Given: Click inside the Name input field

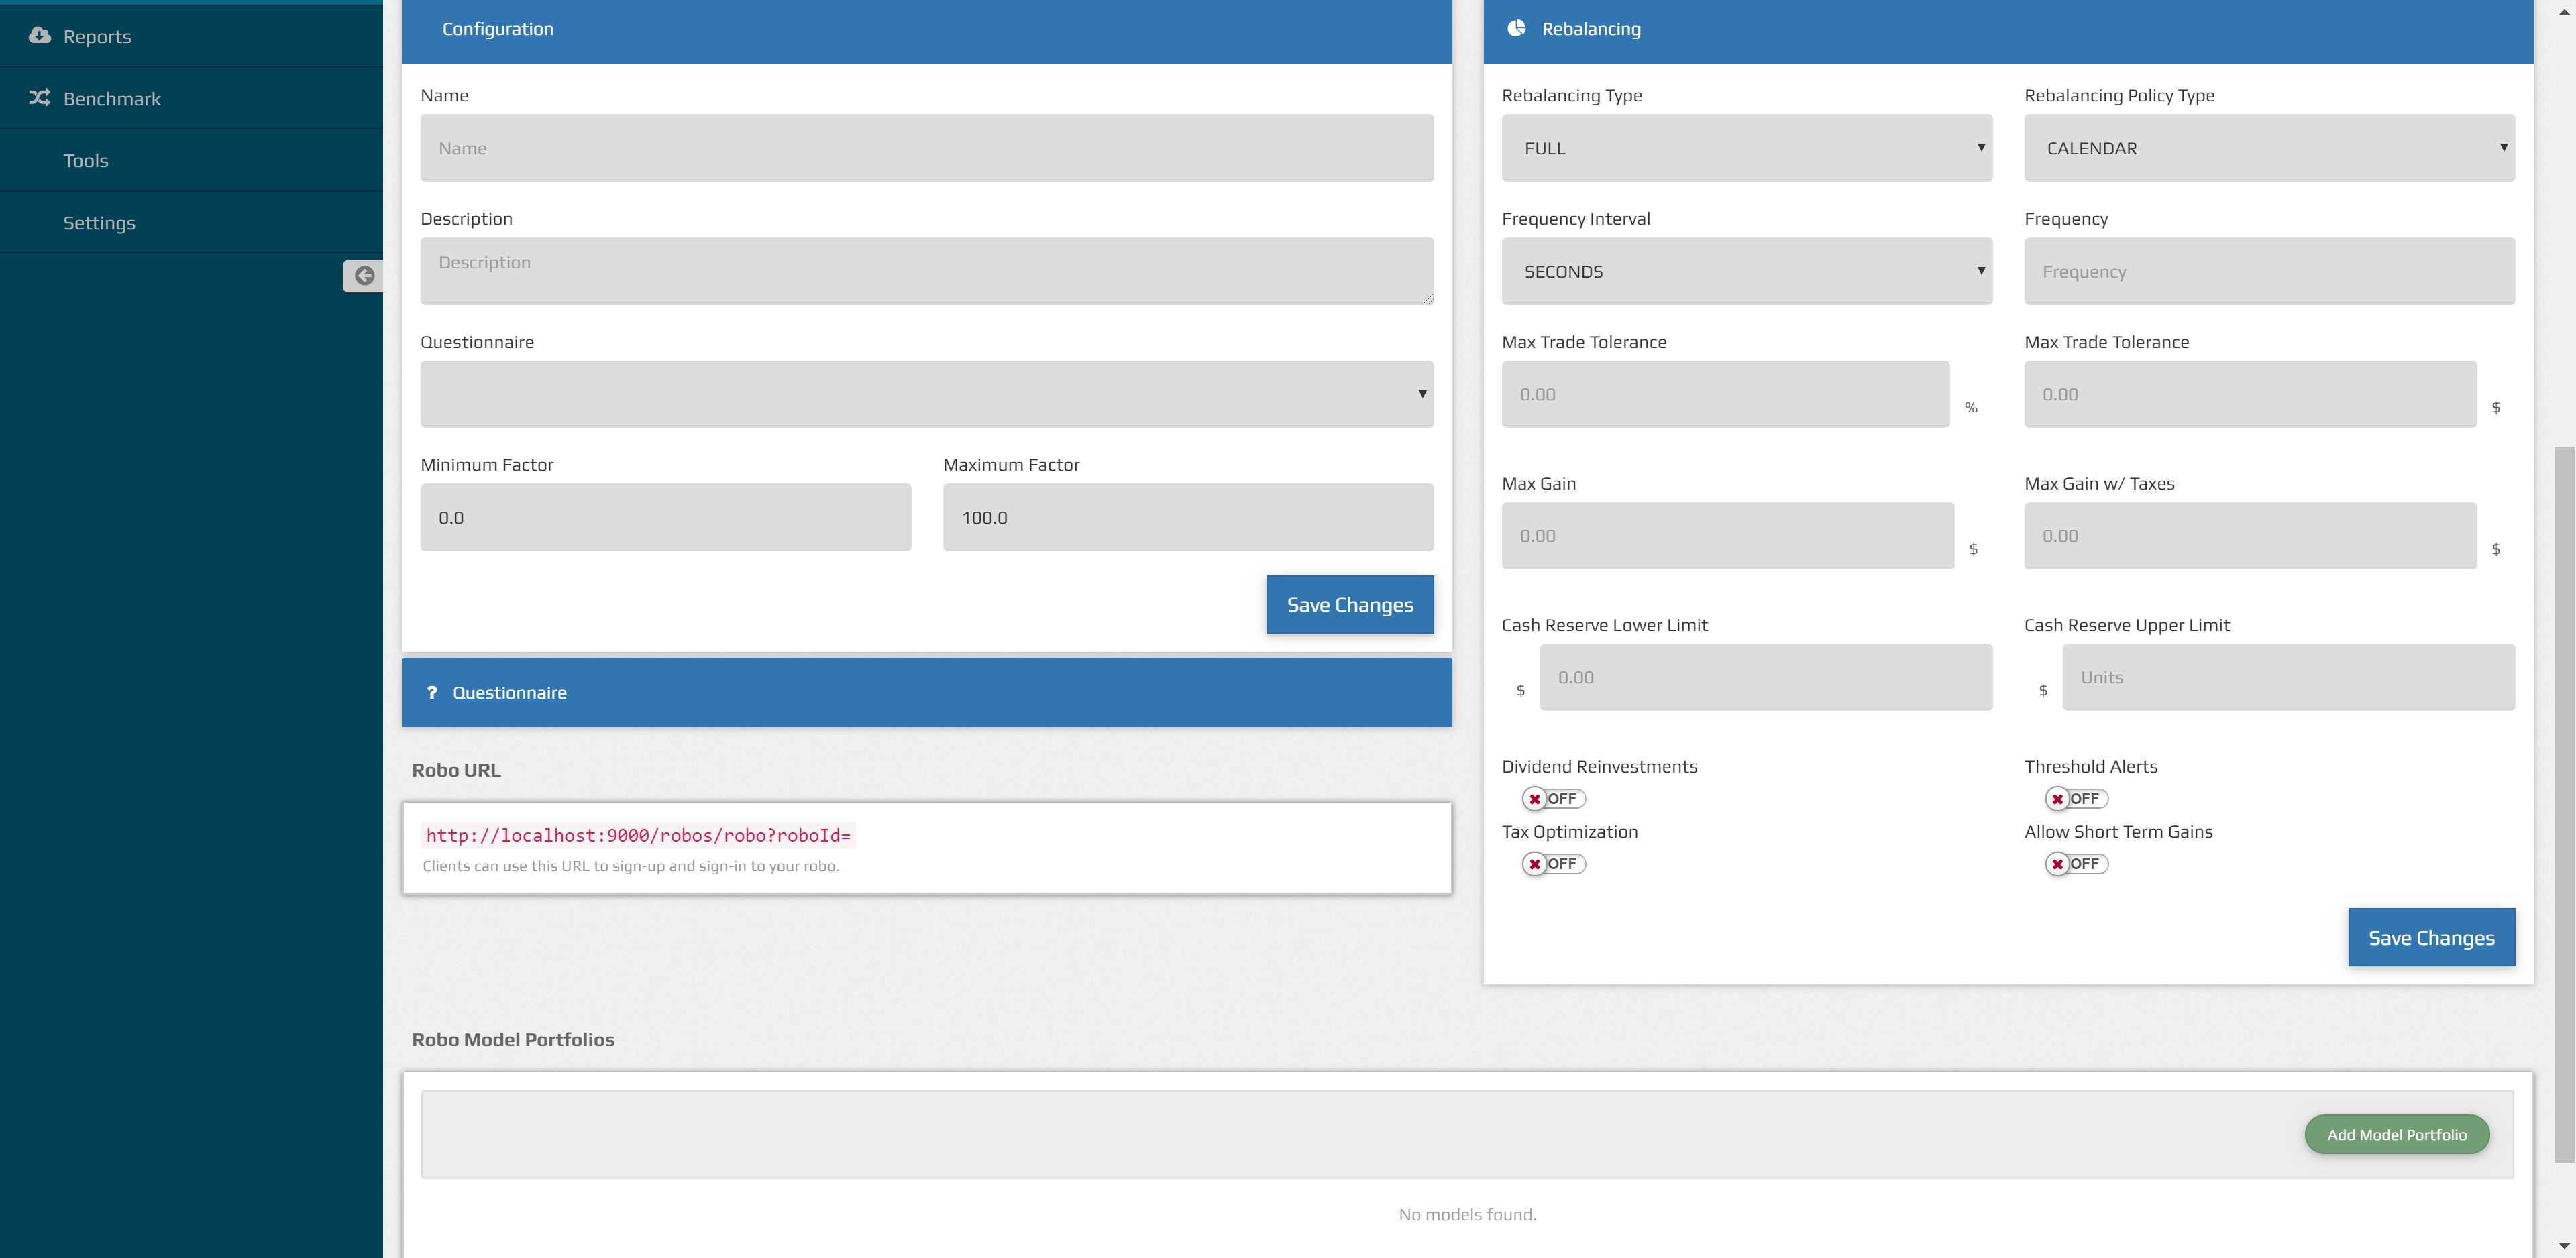Looking at the screenshot, I should coord(927,148).
